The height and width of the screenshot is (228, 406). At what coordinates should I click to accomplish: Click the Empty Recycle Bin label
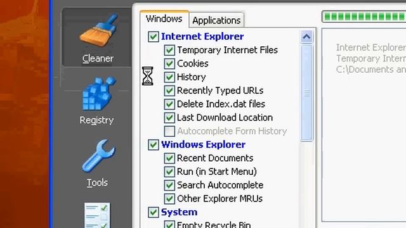tap(214, 224)
